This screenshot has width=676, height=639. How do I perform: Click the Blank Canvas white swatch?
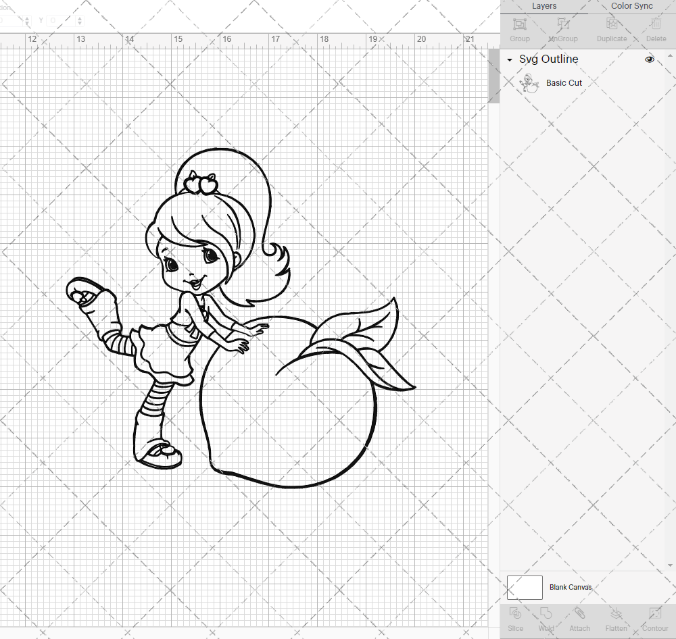pos(525,587)
